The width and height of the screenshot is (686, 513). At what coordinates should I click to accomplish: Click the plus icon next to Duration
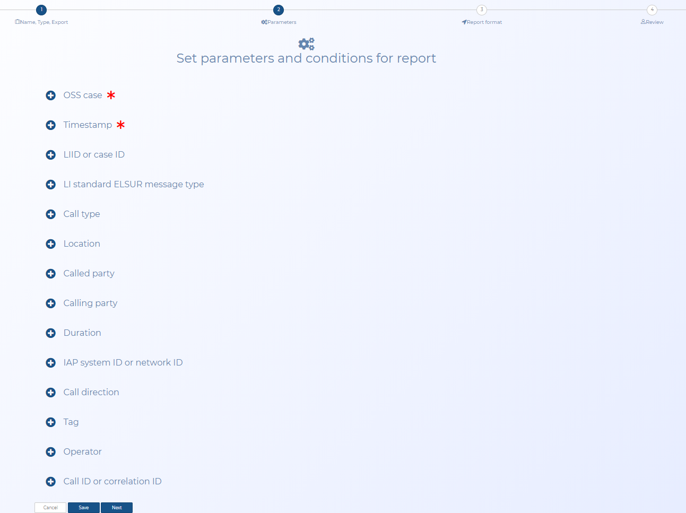[x=51, y=333]
